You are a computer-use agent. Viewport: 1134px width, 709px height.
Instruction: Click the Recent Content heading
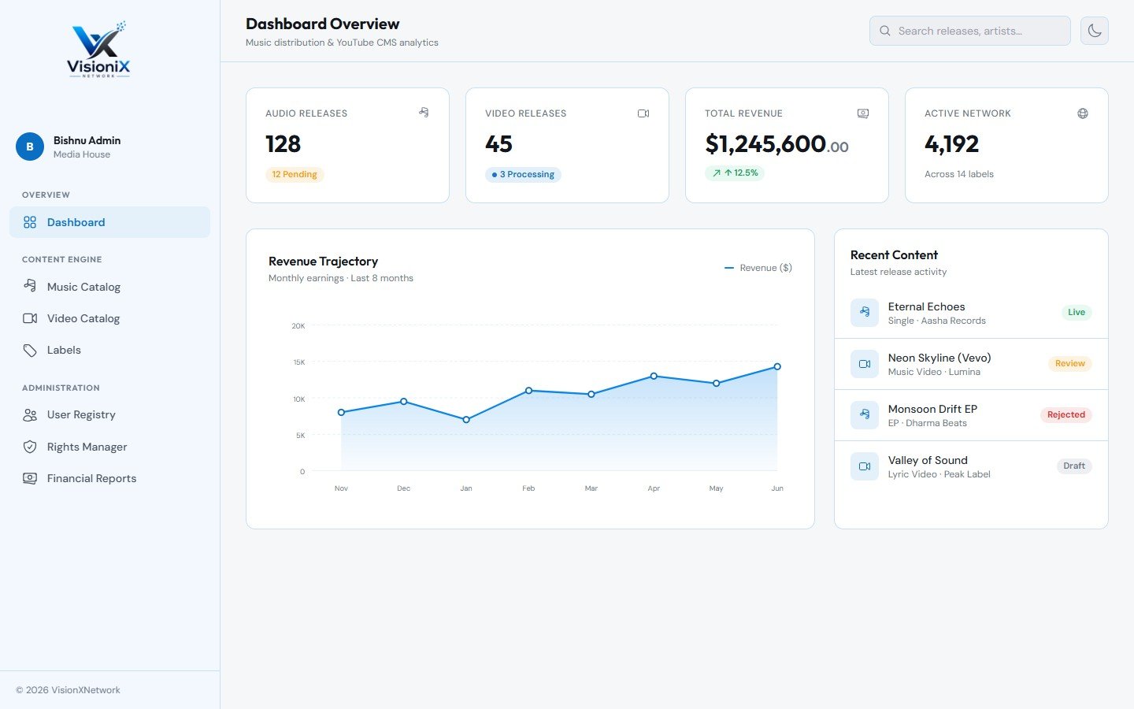click(894, 255)
